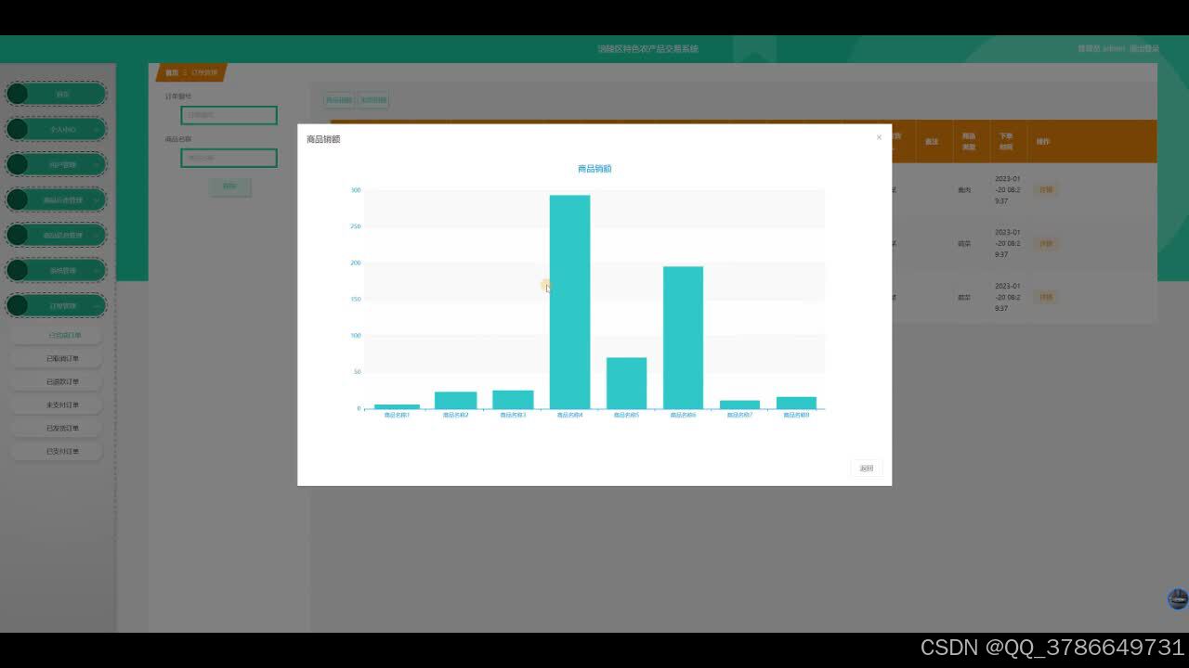This screenshot has width=1189, height=668.
Task: Click the 管理员 admin label in header
Action: point(1102,48)
